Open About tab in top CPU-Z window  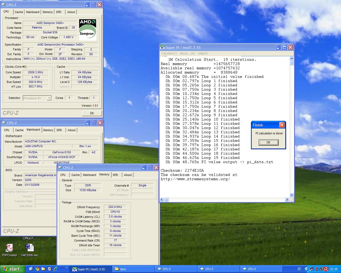click(71, 12)
